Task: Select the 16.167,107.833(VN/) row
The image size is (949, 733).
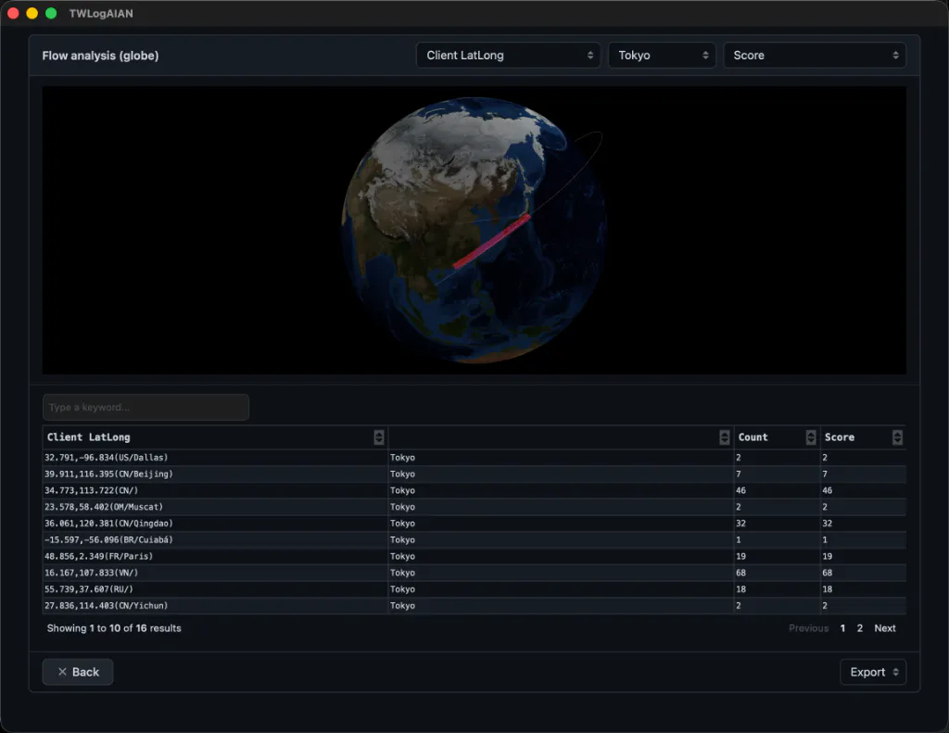Action: pos(474,573)
